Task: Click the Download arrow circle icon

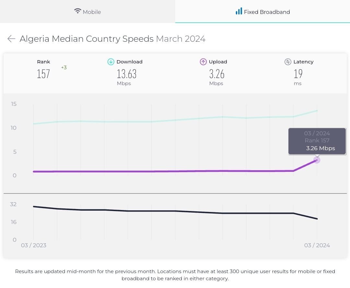Action: tap(111, 62)
